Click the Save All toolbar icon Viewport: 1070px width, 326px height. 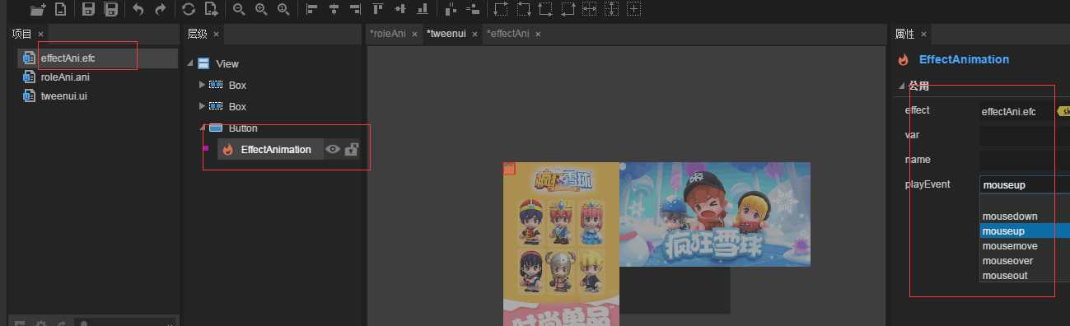(x=110, y=10)
